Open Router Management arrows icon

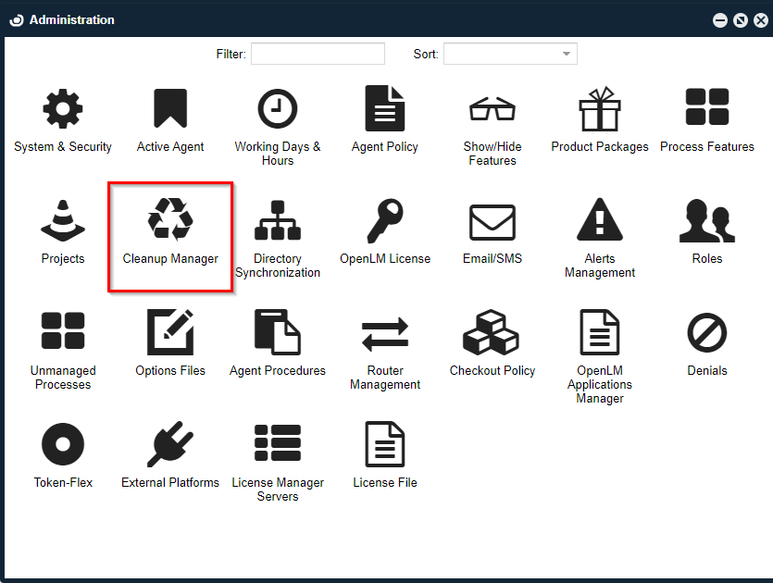click(x=385, y=333)
